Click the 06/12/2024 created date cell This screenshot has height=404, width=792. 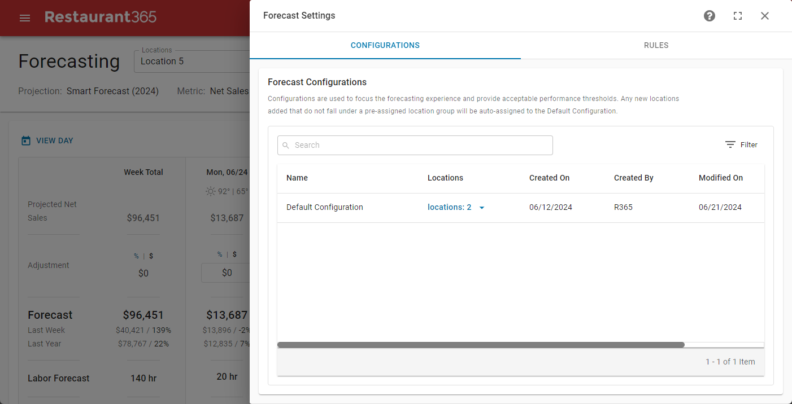click(x=551, y=207)
